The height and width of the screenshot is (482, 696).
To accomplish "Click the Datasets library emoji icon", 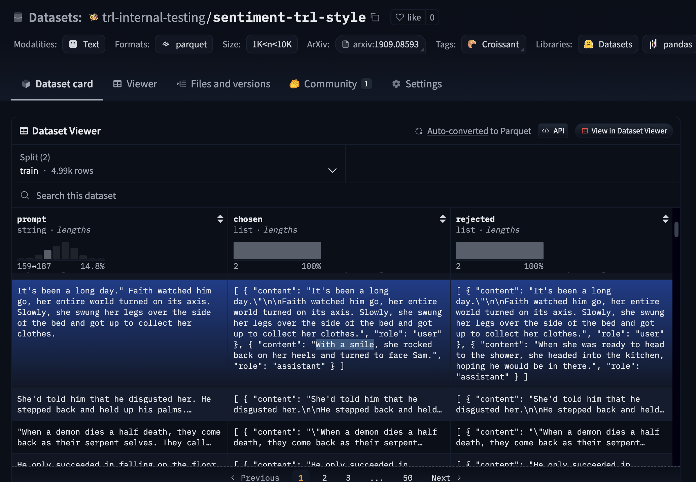I will (588, 44).
